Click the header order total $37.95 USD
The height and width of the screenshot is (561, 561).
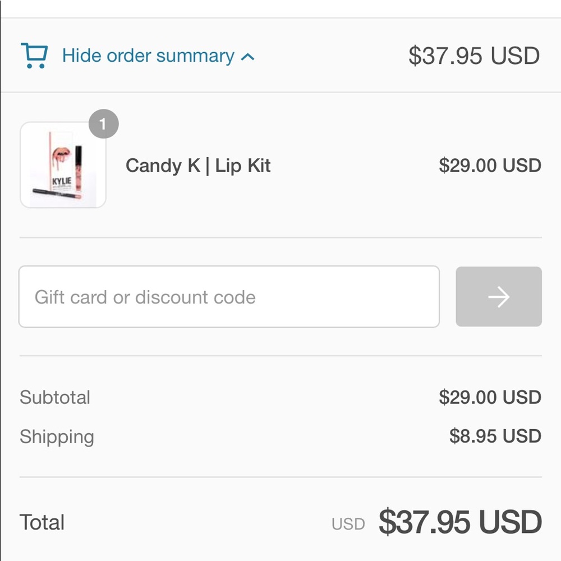click(473, 56)
